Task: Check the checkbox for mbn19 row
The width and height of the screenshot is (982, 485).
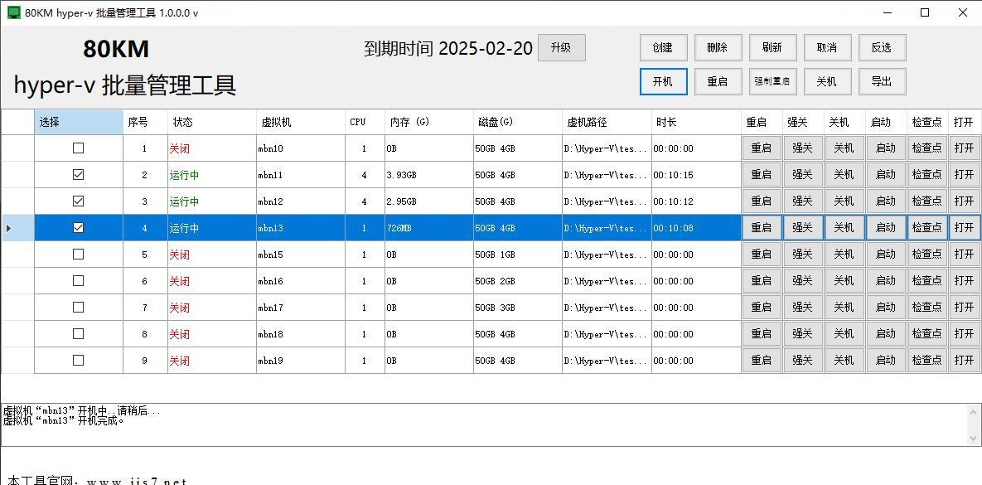Action: [x=78, y=361]
